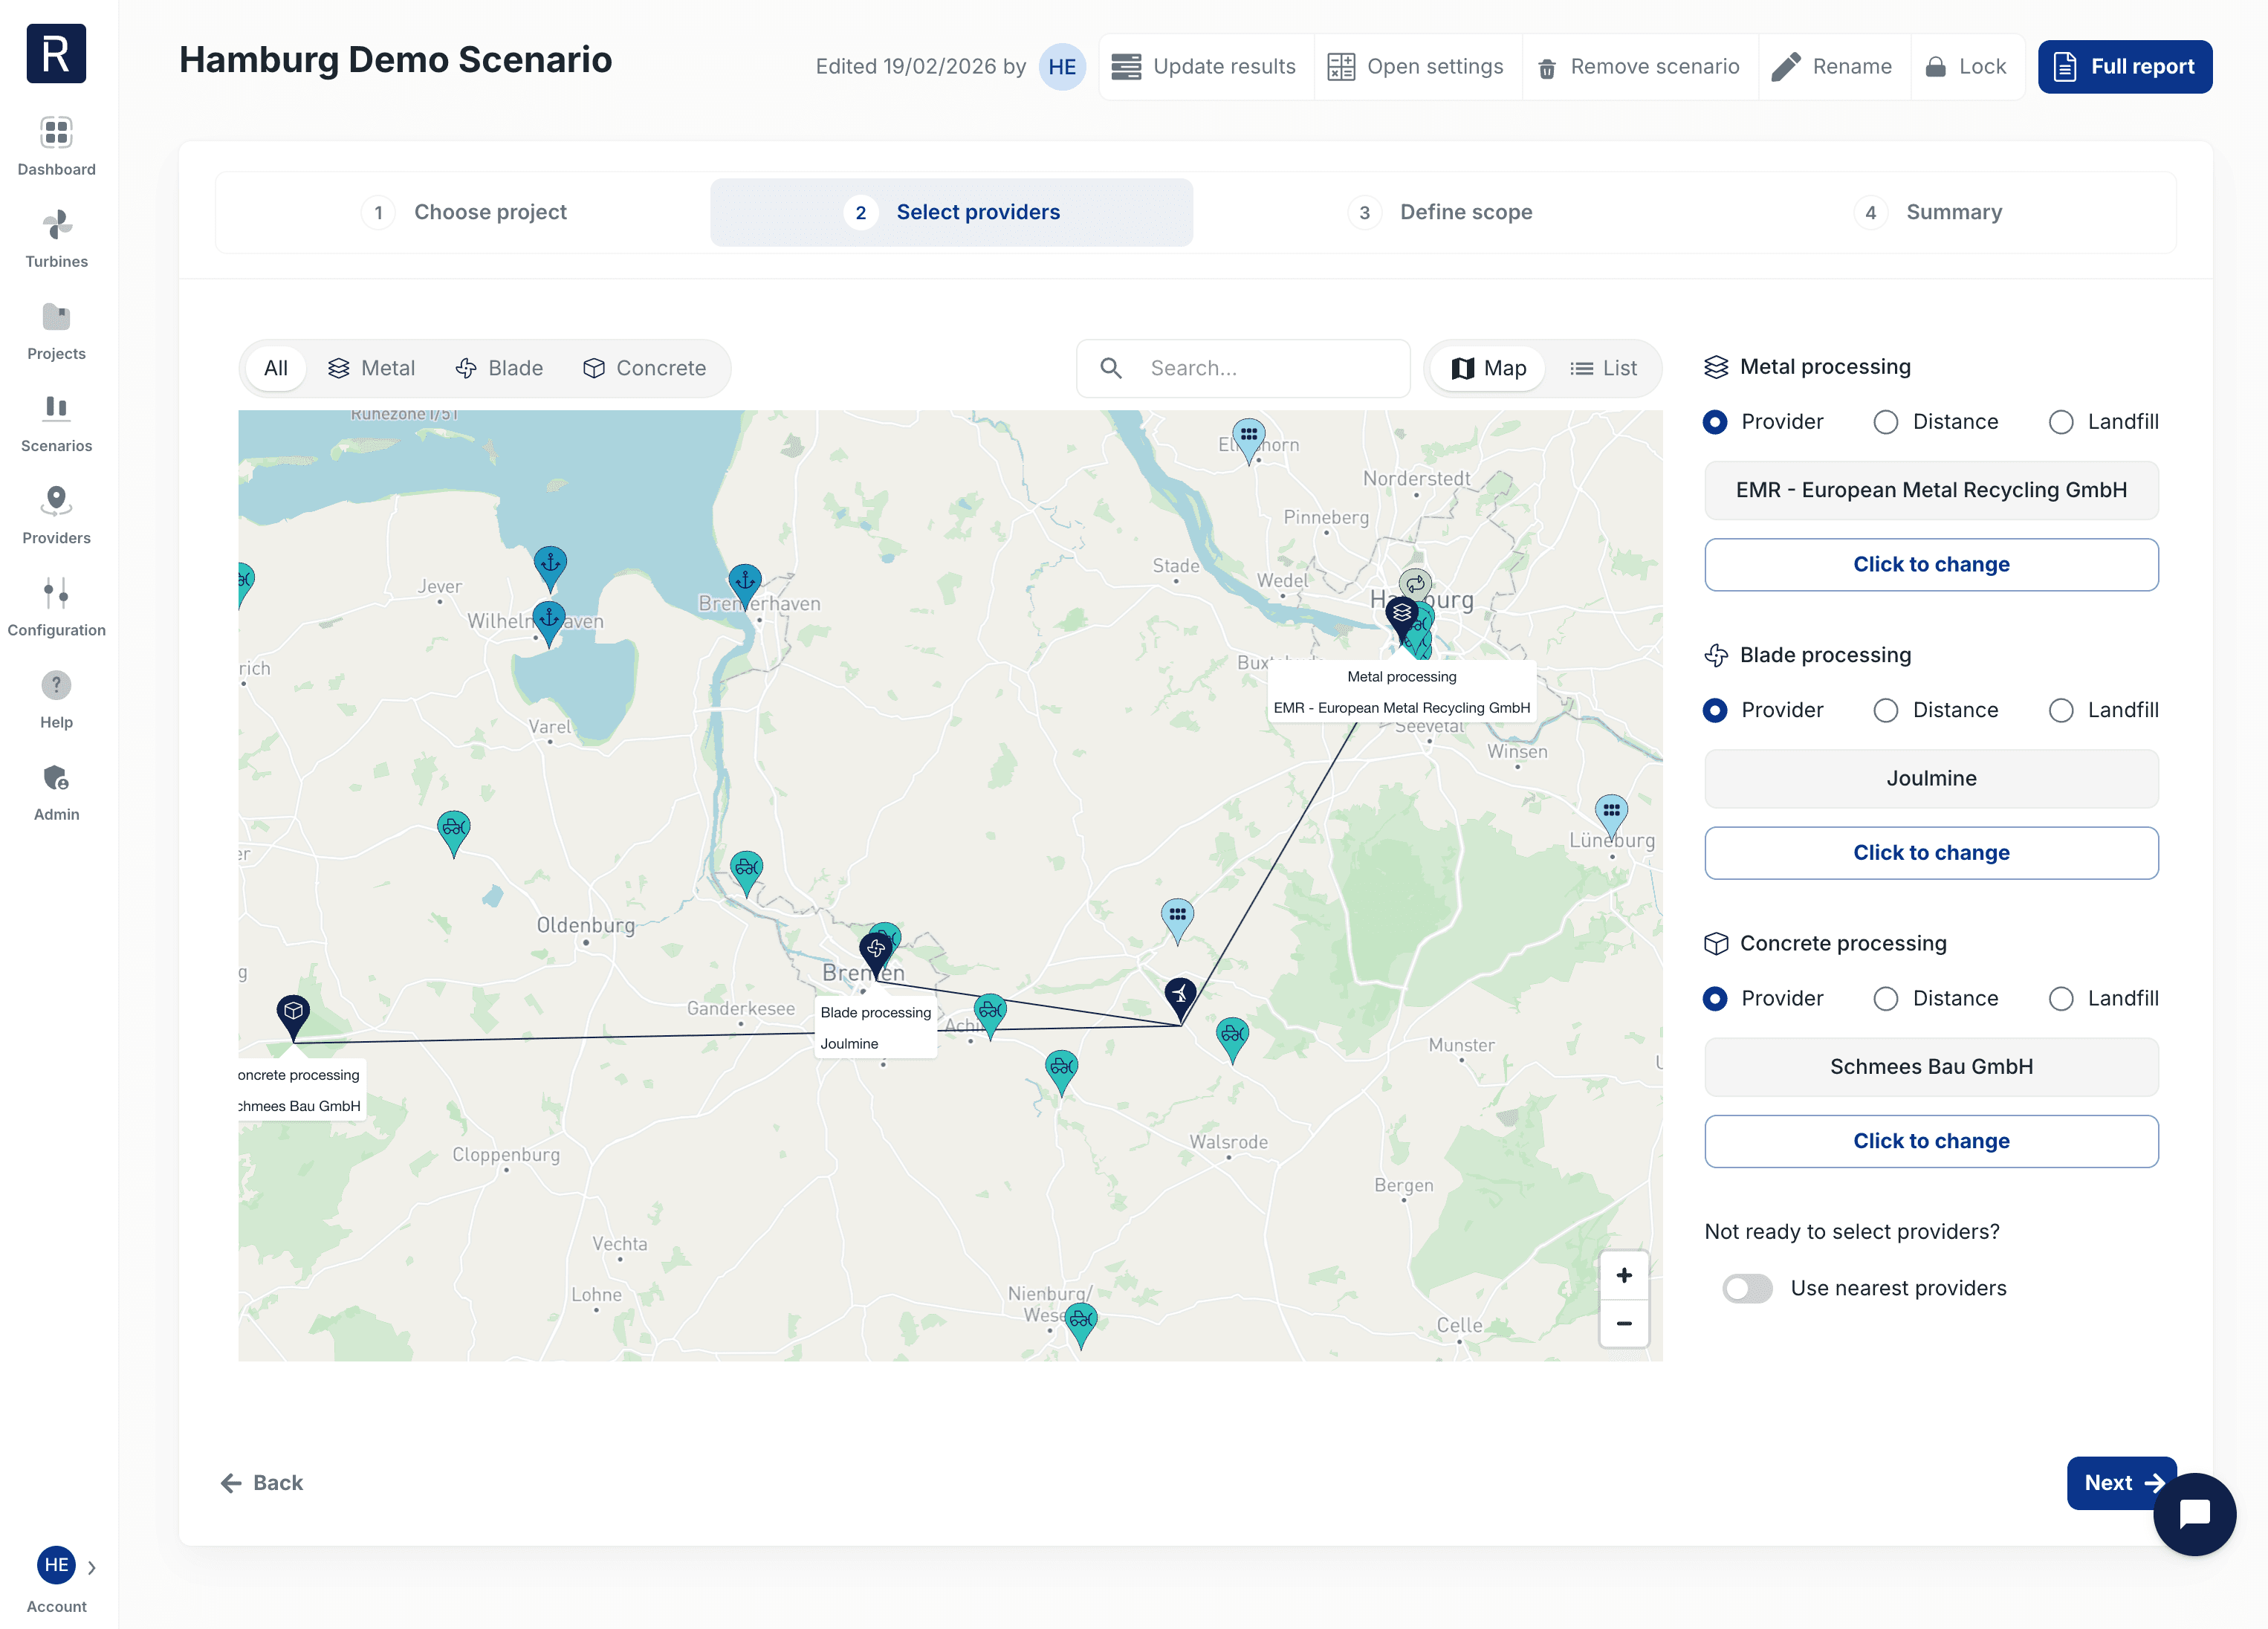The height and width of the screenshot is (1629, 2268).
Task: Change the Schmees Bau GmbH concrete provider
Action: click(x=1930, y=1141)
